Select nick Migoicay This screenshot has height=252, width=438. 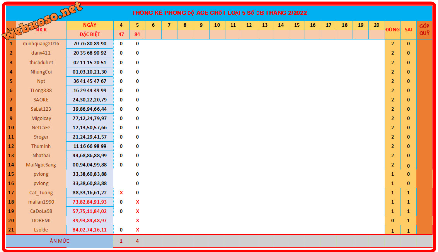tap(41, 118)
